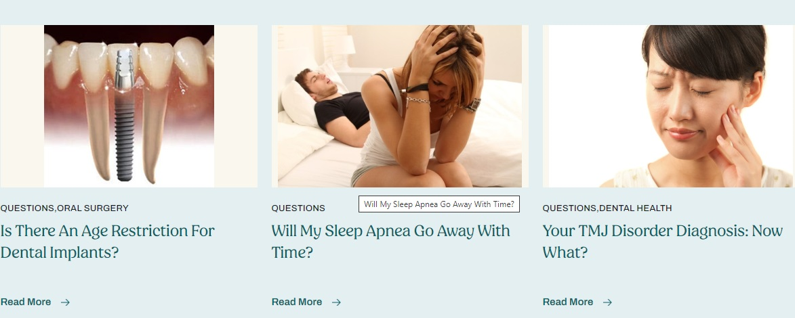795x318 pixels.
Task: Click the arrow icon beside dental implants Read More
Action: (x=65, y=302)
